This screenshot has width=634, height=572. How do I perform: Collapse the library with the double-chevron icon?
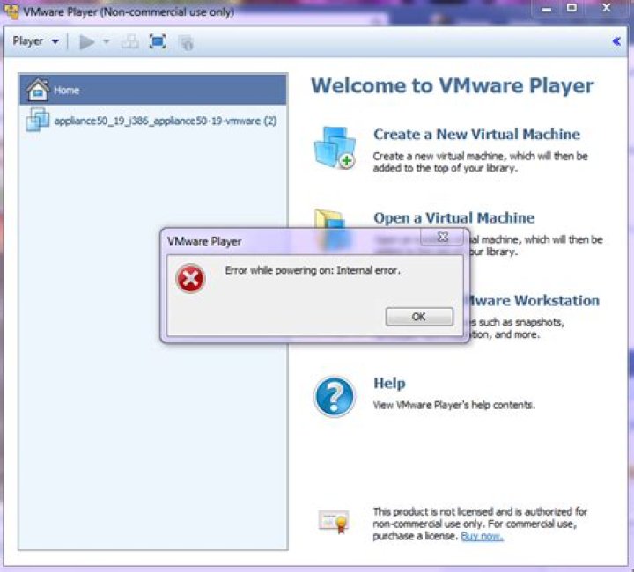[x=616, y=41]
